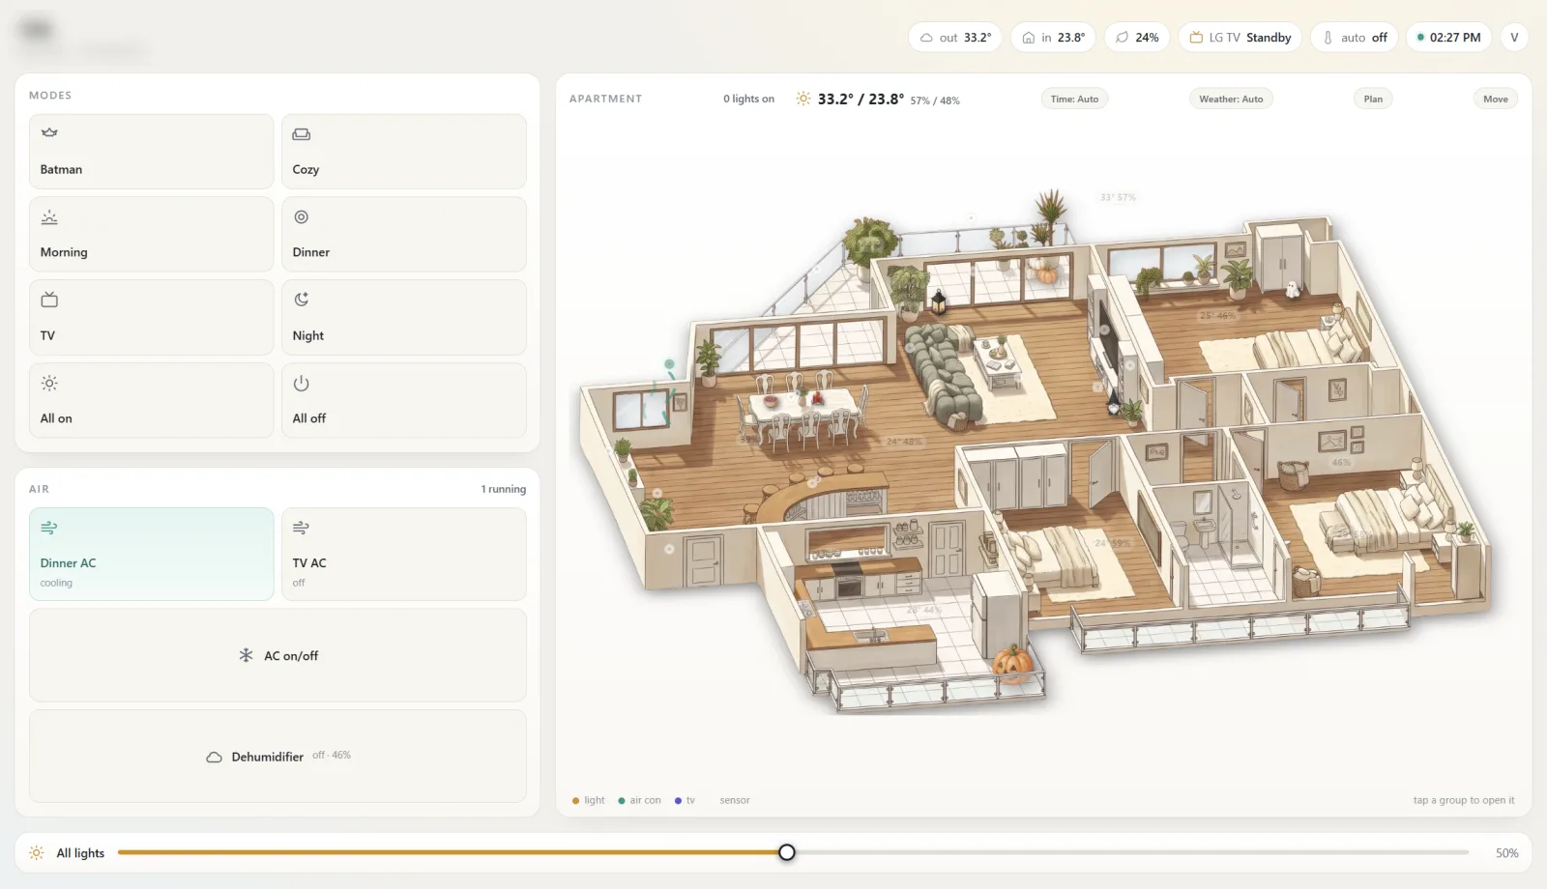Toggle the Dinner AC tile
The width and height of the screenshot is (1547, 889).
point(152,555)
